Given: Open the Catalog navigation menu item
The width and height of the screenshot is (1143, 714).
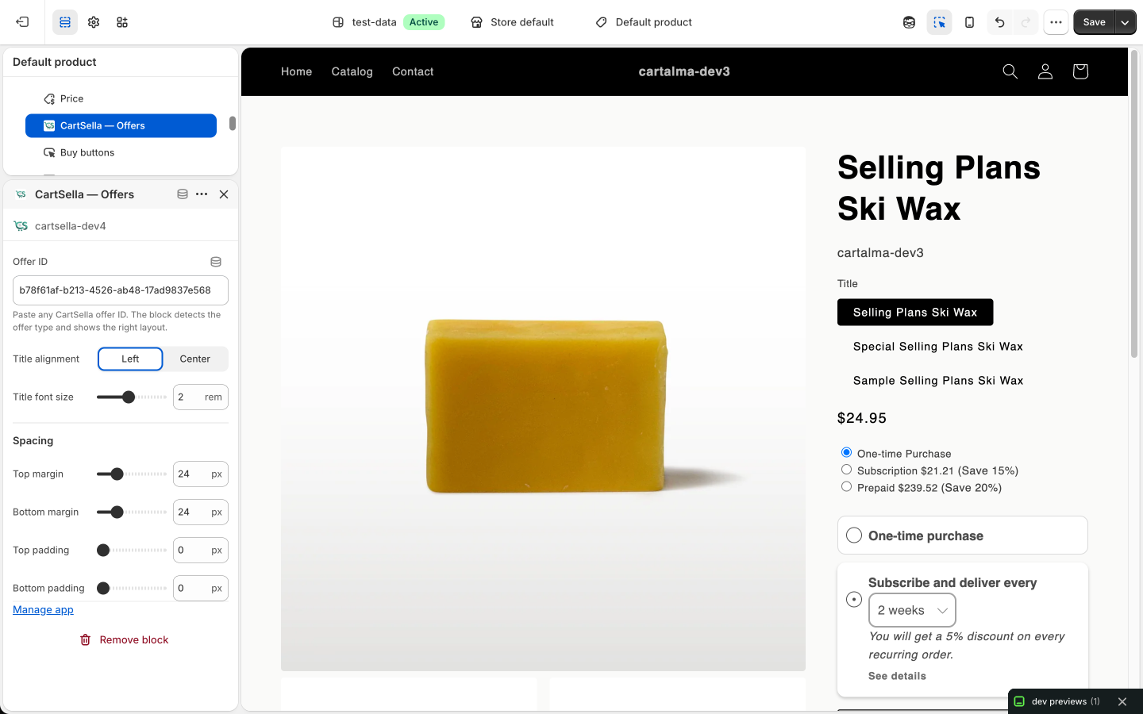Looking at the screenshot, I should pyautogui.click(x=352, y=71).
